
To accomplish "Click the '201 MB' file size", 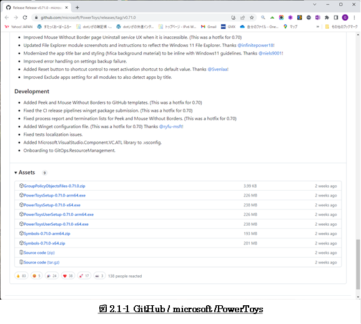I will point(250,243).
